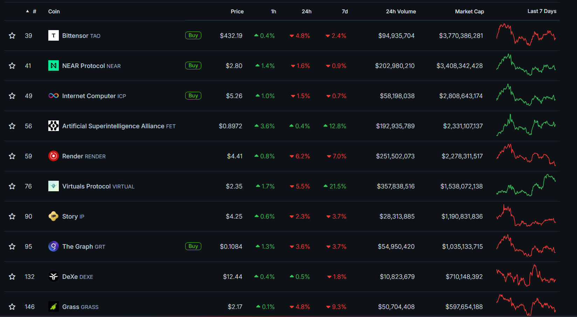Viewport: 577px width, 317px height.
Task: Click the NEAR Protocol logo icon
Action: click(x=54, y=66)
